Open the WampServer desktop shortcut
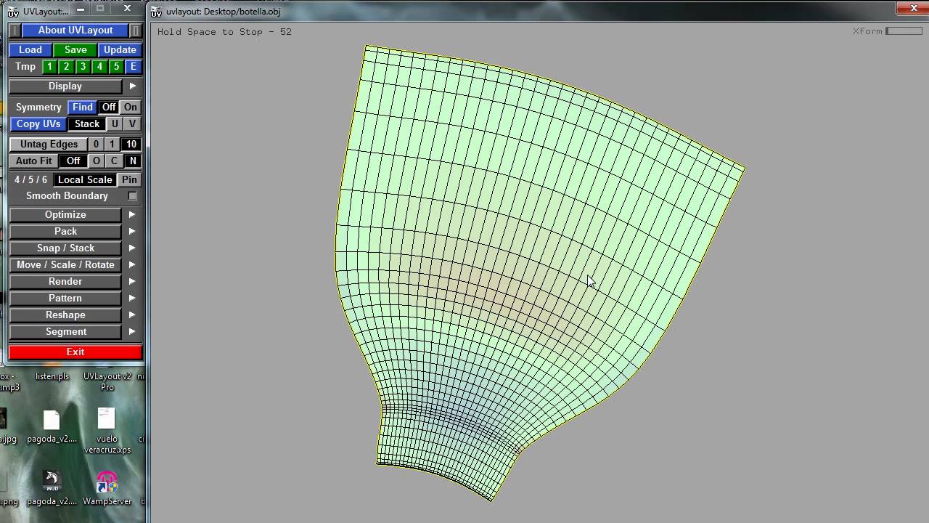 point(107,482)
